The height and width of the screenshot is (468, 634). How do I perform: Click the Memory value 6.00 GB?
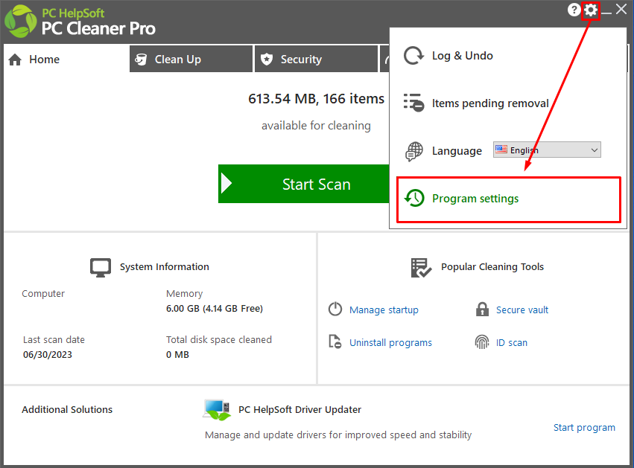(215, 309)
